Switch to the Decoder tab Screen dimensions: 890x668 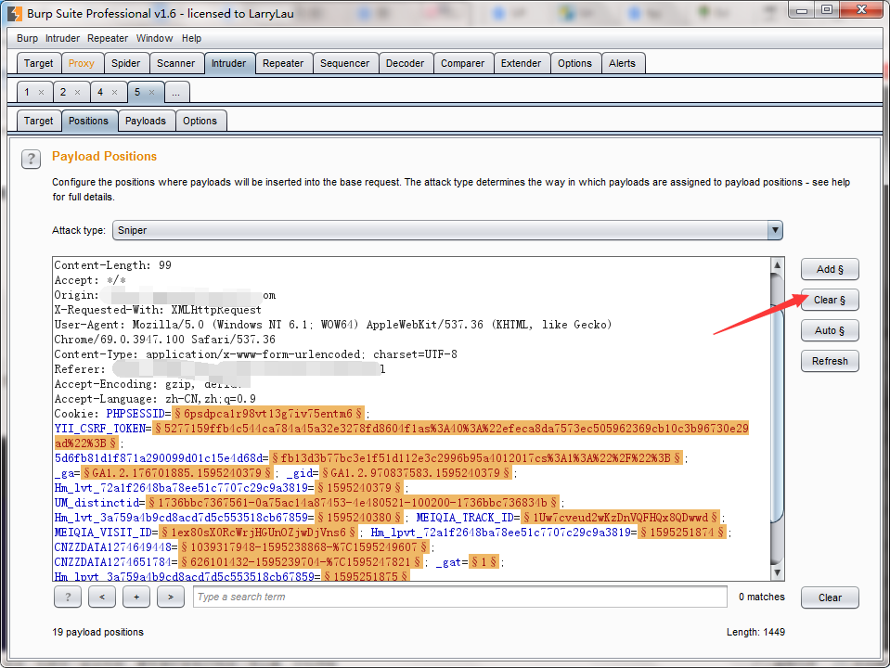tap(406, 64)
